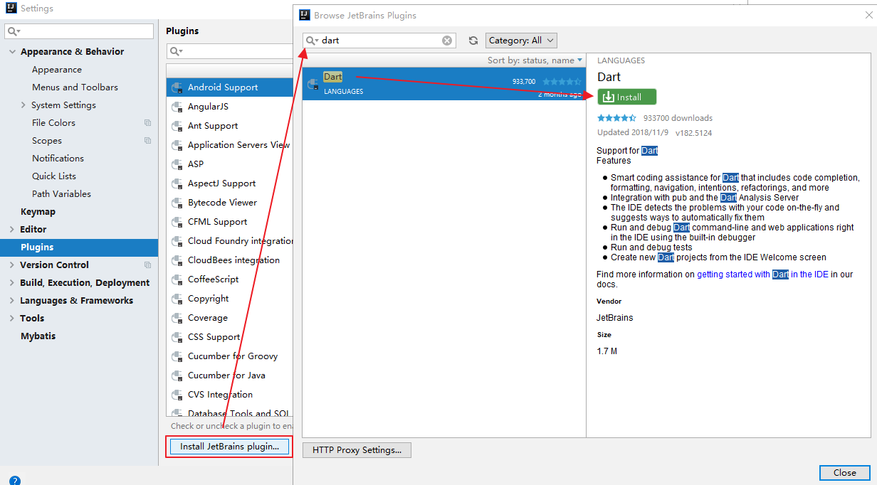The image size is (877, 485).
Task: Collapse the Appearance & Behavior section
Action: click(12, 52)
